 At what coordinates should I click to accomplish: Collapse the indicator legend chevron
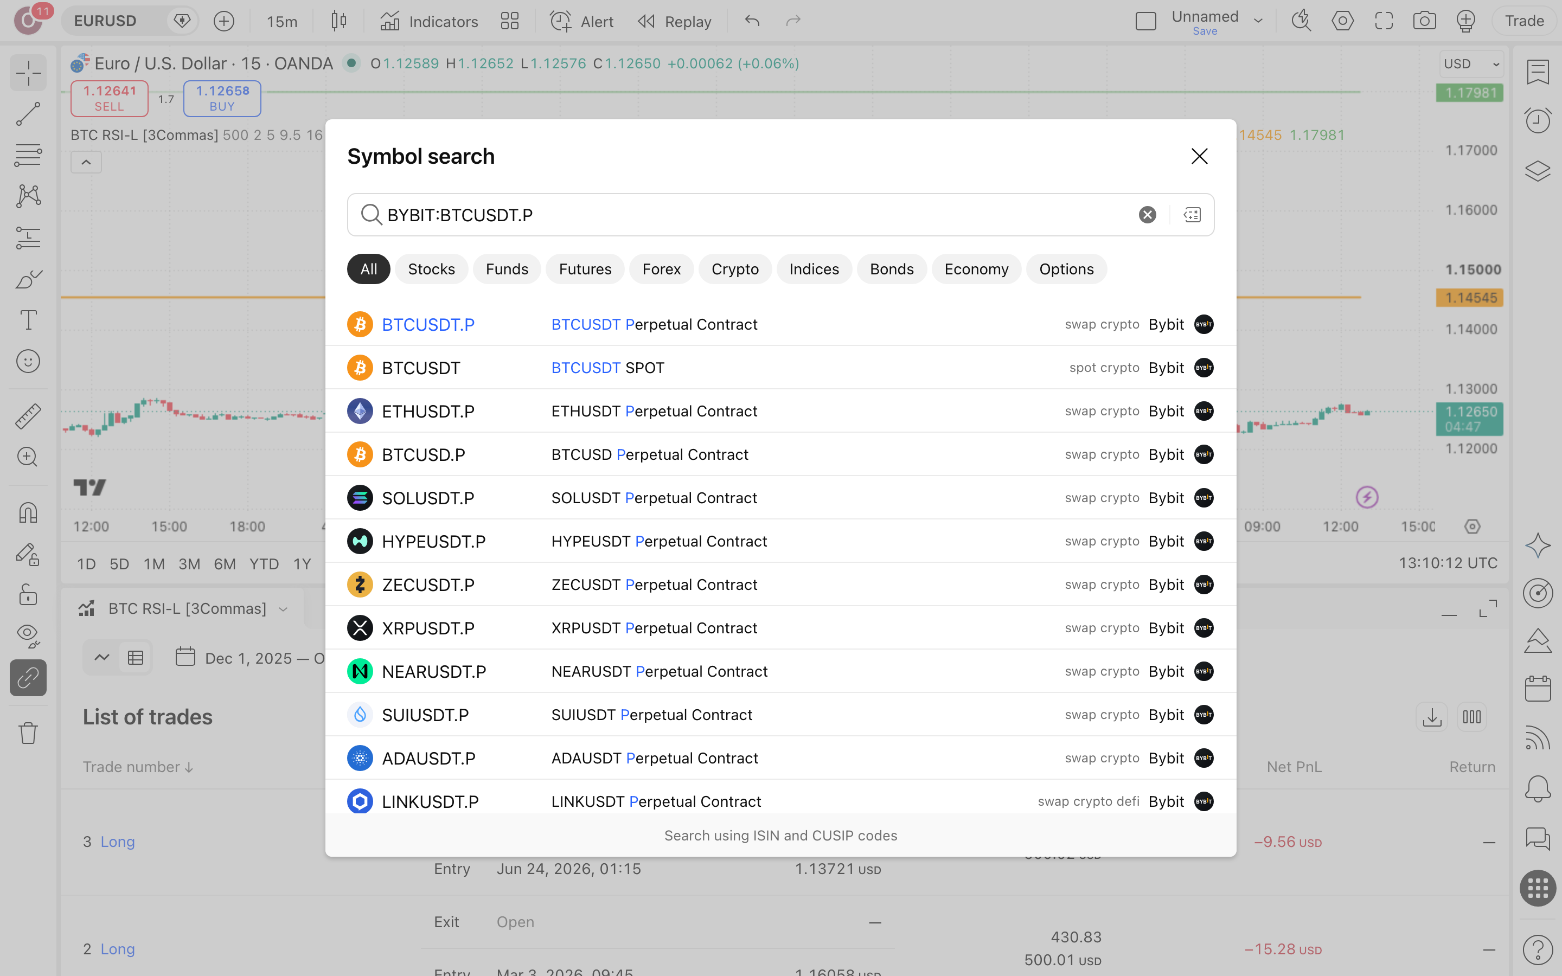86,162
